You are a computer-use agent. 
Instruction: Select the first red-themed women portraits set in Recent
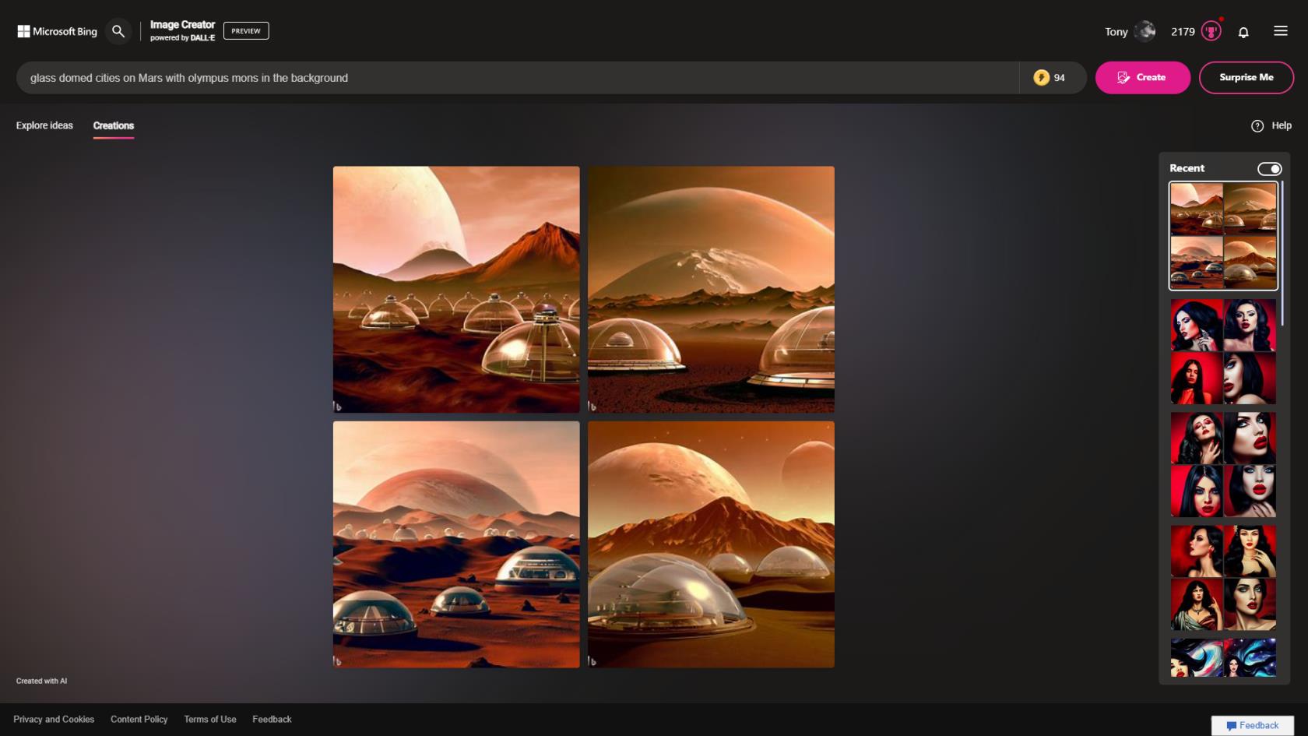1223,351
